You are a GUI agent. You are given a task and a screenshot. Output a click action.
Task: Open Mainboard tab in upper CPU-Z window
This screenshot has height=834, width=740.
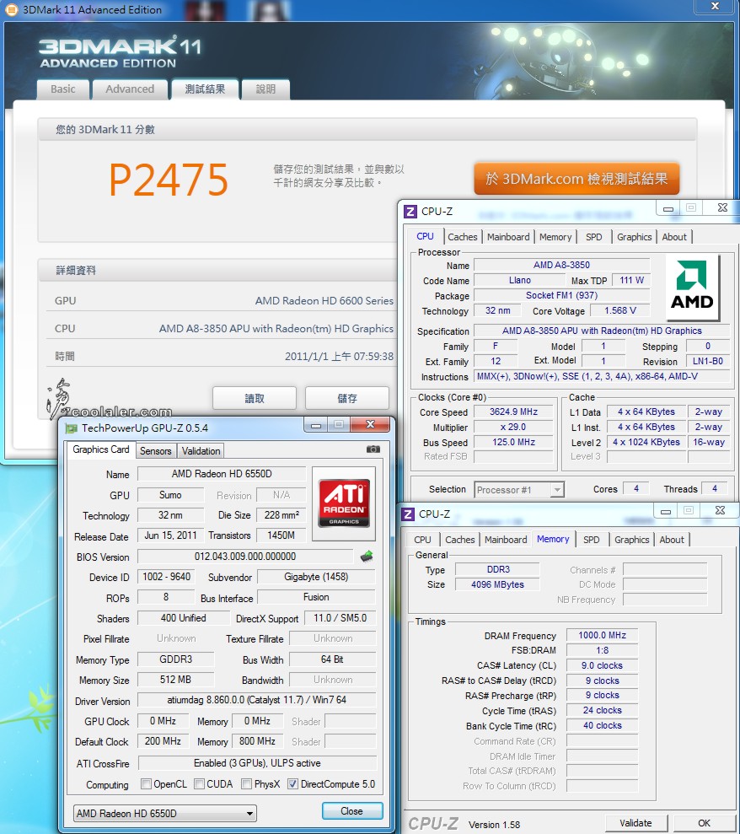tap(508, 237)
